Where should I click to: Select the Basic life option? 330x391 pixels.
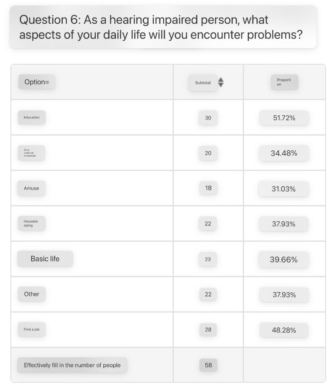[45, 259]
